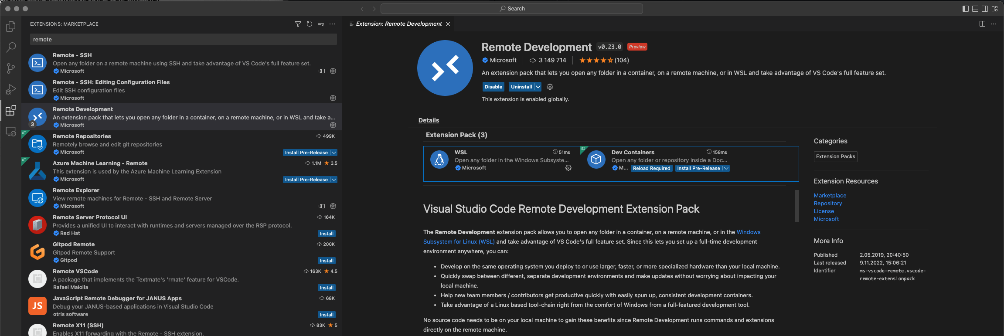Image resolution: width=1004 pixels, height=336 pixels.
Task: Install the Remote VSCode extension
Action: 327,288
